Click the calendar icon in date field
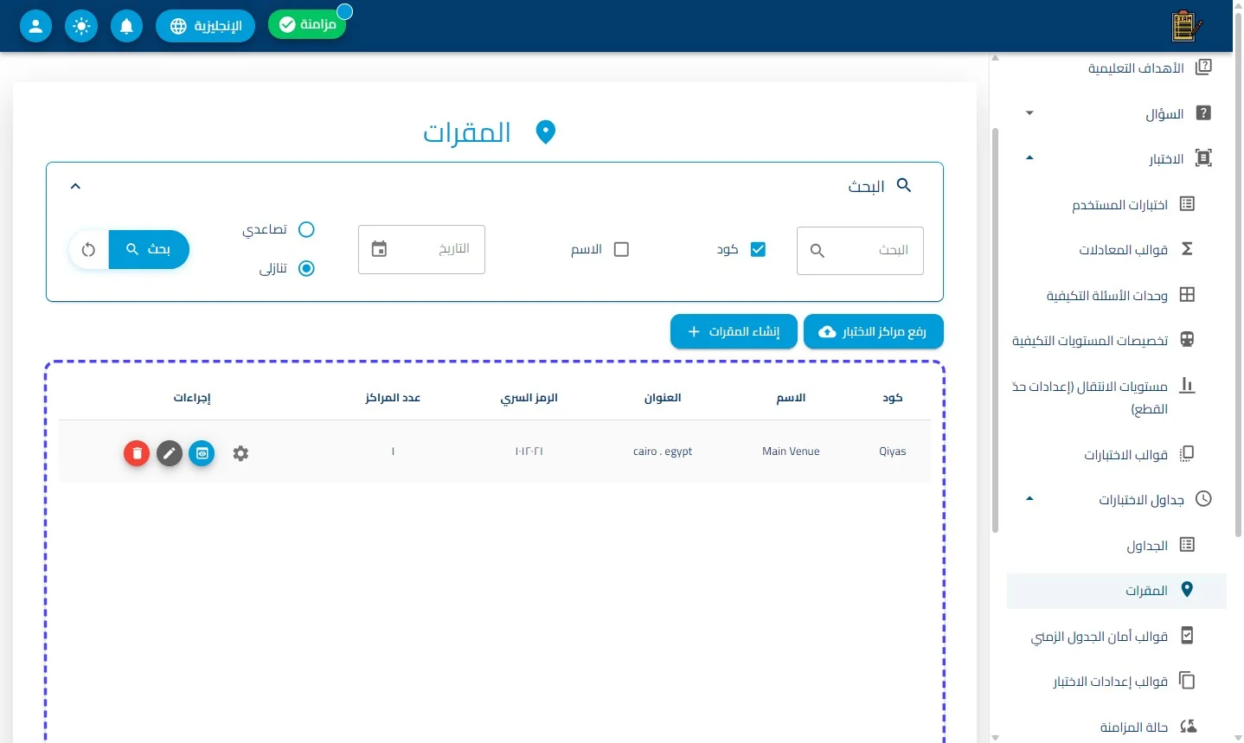 coord(379,249)
